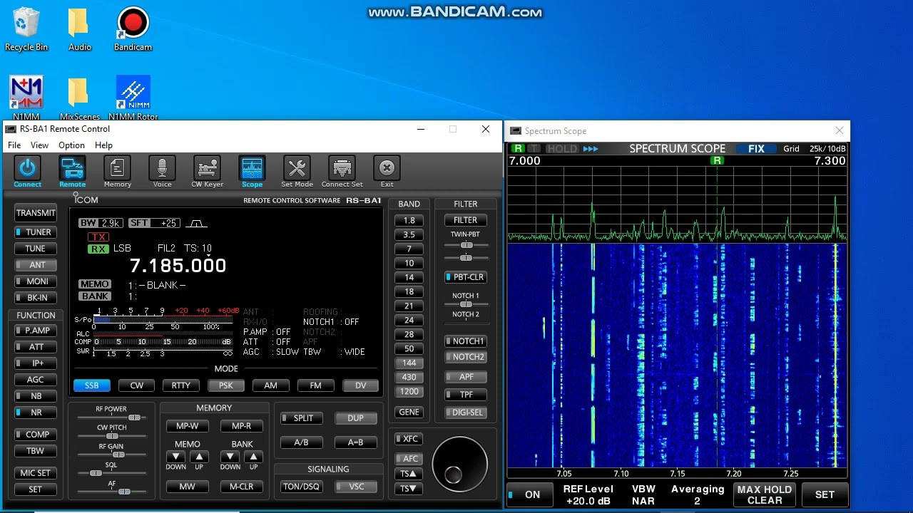Viewport: 913px width, 513px height.
Task: Select the 7 MHz band button
Action: [409, 249]
